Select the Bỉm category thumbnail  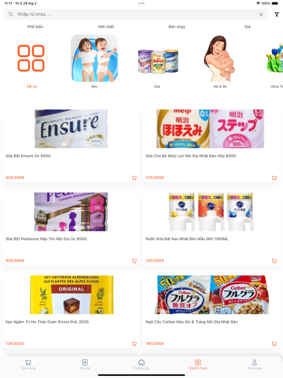tap(94, 58)
